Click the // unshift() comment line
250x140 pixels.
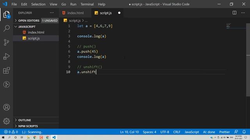[x=89, y=67]
